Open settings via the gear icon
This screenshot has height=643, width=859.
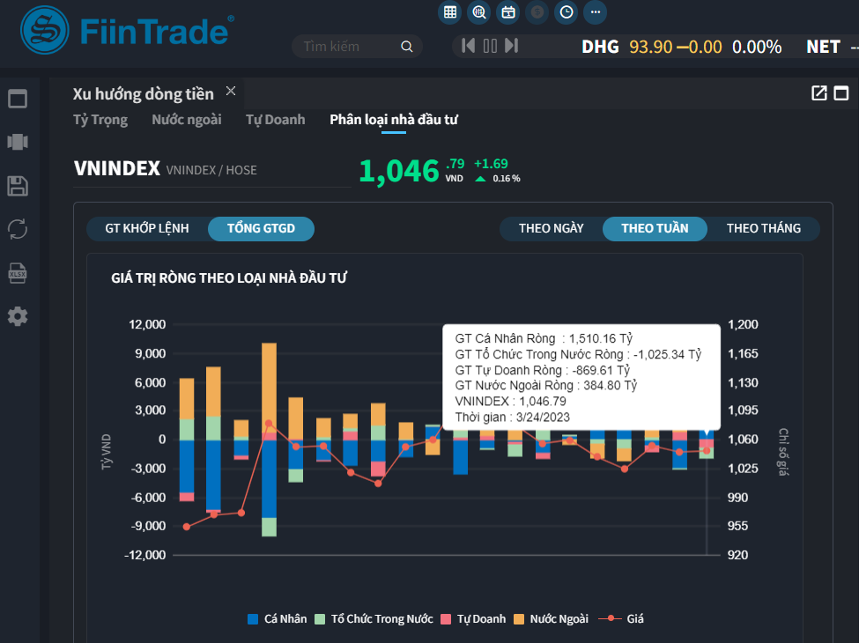pyautogui.click(x=18, y=316)
